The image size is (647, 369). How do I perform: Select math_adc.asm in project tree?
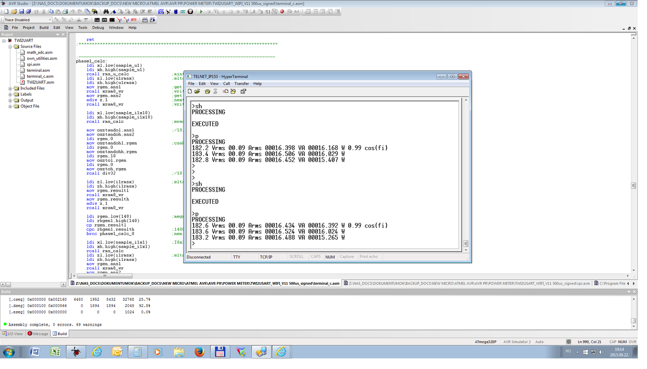[39, 53]
